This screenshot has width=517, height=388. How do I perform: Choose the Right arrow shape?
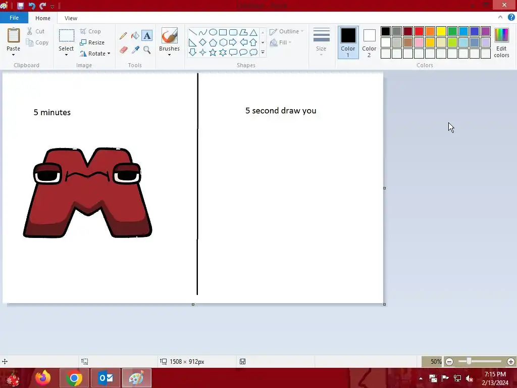(233, 42)
